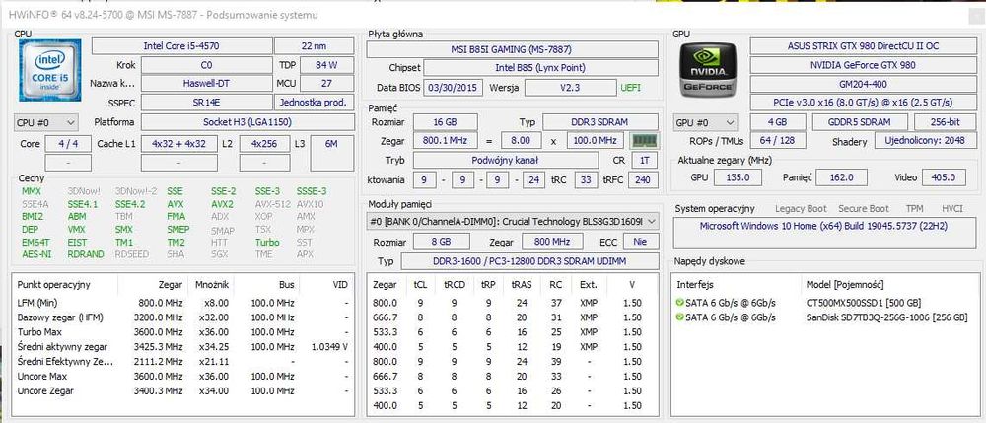Select the SR14E SSPEC field

206,103
